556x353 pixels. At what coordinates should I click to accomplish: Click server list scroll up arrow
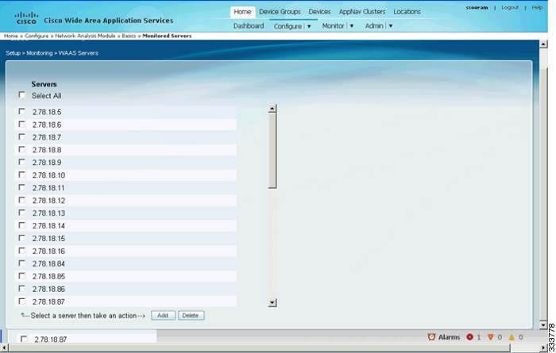[x=272, y=109]
